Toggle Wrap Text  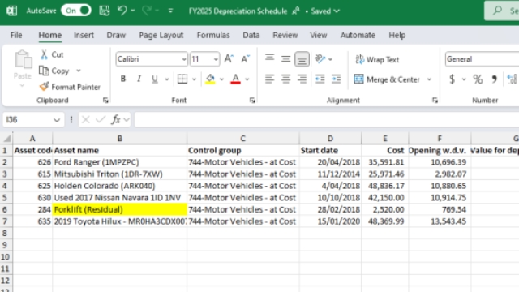[x=377, y=59]
